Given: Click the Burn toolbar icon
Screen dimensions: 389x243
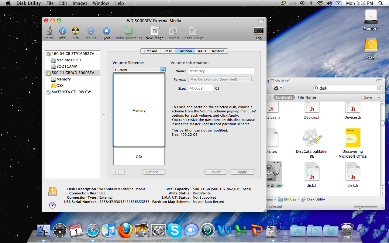Looking at the screenshot, I should pos(75,31).
